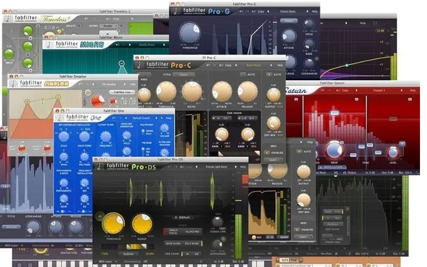427x267 pixels.
Task: Select Allround mode in Pro-DS
Action: tap(192, 231)
